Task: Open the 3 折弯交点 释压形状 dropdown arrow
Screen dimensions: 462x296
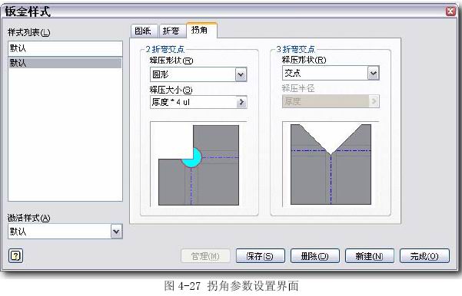Action: click(374, 73)
